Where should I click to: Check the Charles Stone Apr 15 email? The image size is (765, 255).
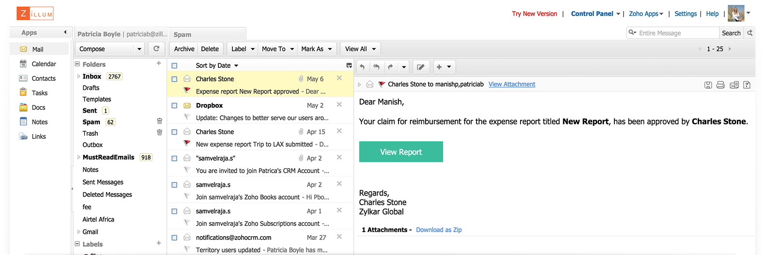coord(174,132)
